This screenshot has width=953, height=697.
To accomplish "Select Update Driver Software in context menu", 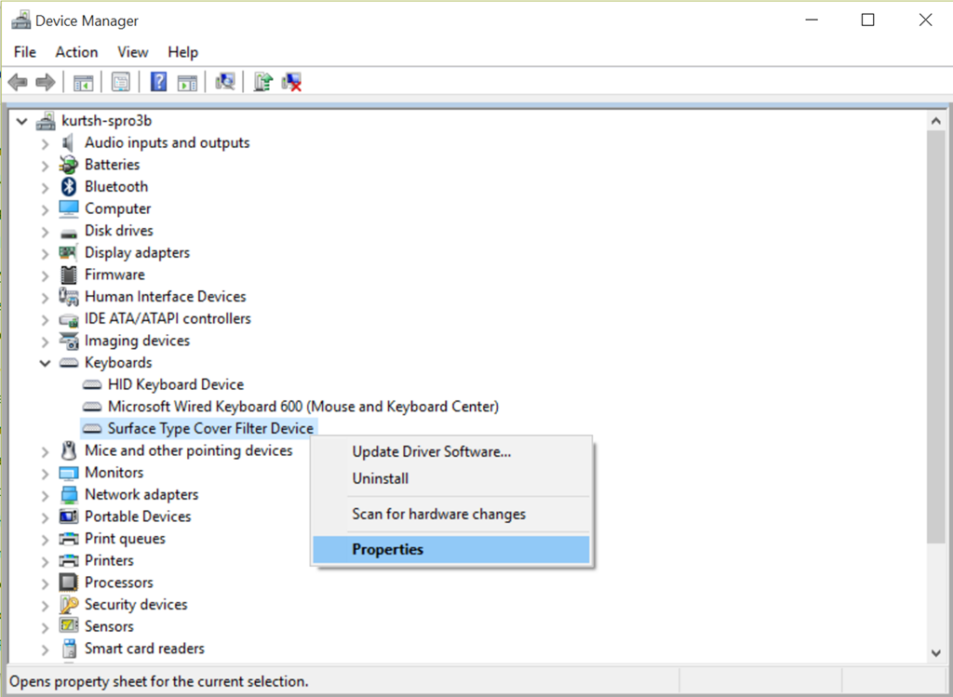I will [431, 452].
